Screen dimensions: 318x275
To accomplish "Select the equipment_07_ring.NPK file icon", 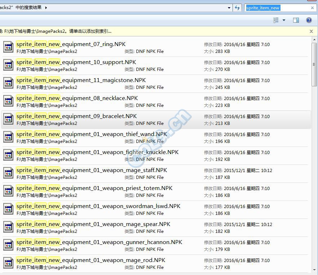I will tap(8, 47).
